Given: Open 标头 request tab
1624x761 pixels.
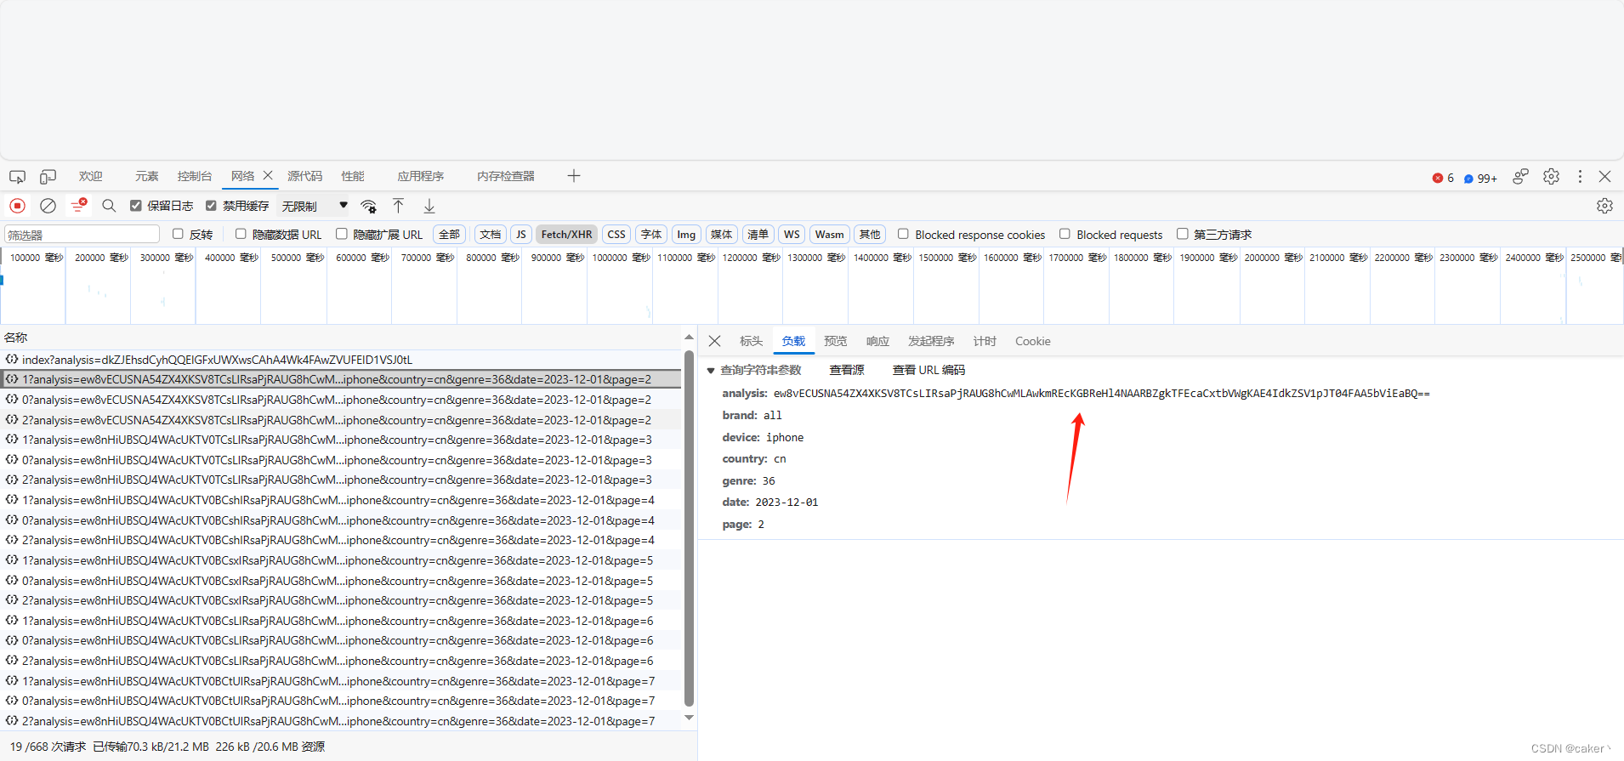Looking at the screenshot, I should click(x=751, y=341).
